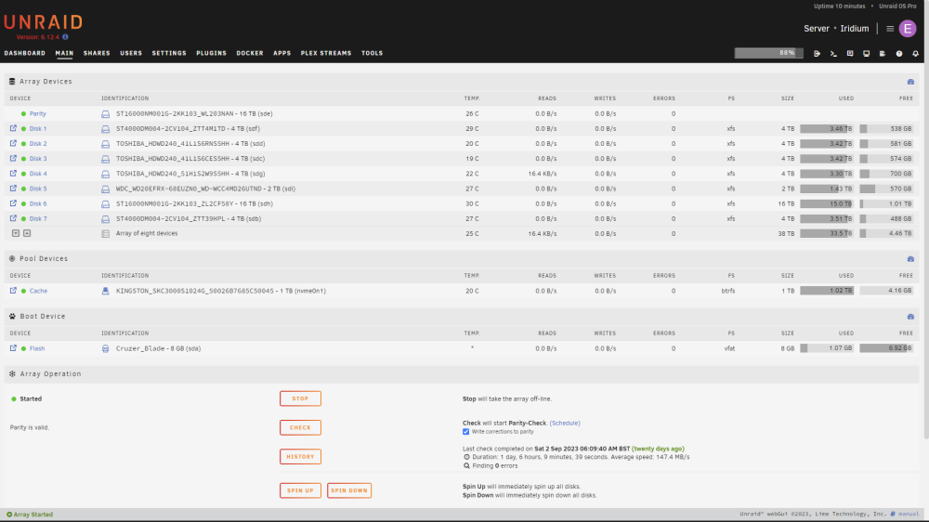Click Cache green status indicator
929x522 pixels.
pos(24,291)
